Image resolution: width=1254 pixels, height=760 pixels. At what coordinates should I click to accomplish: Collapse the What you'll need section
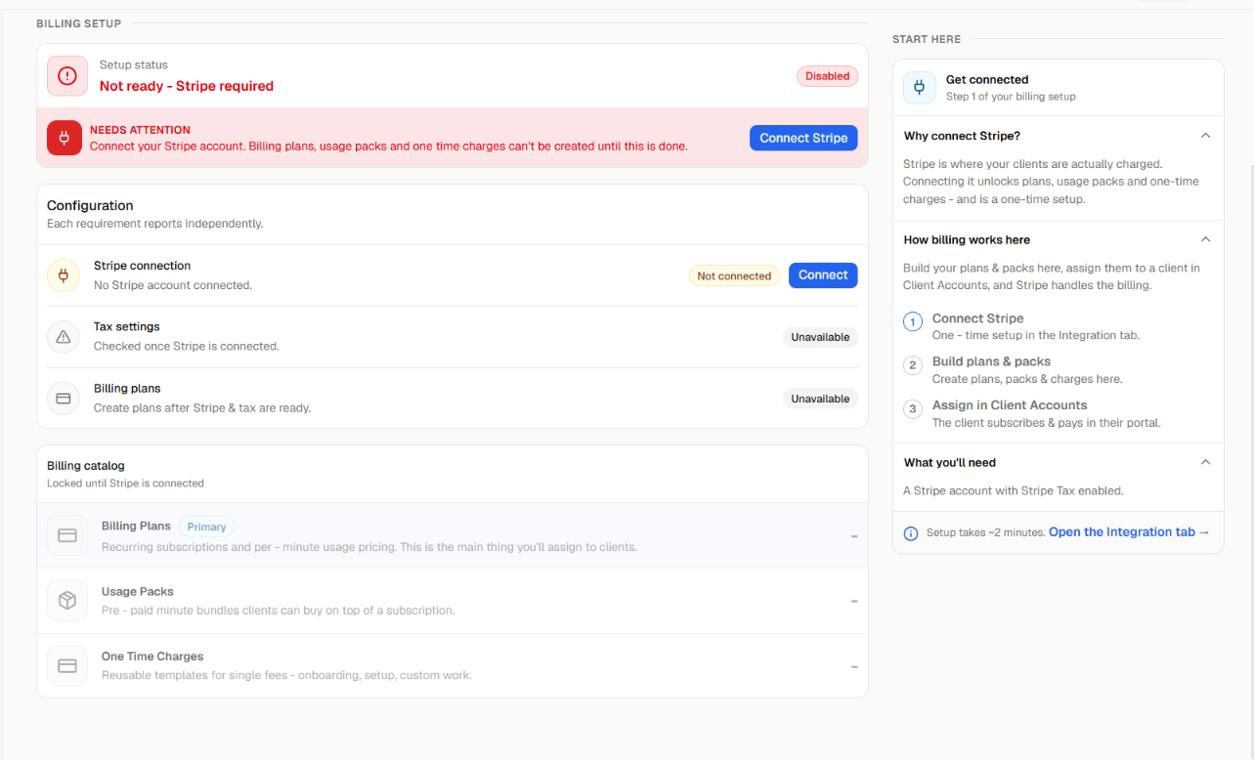(x=1205, y=462)
